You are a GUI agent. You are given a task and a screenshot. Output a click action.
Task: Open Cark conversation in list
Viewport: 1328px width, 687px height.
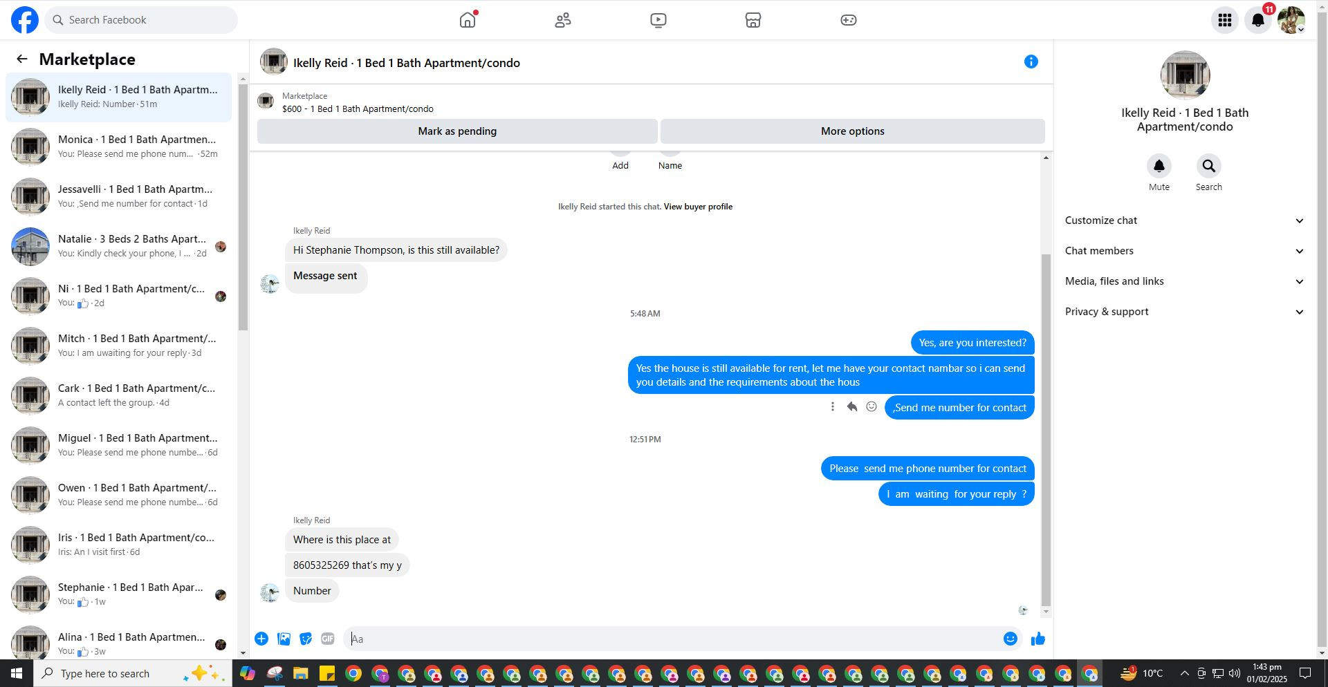[119, 395]
